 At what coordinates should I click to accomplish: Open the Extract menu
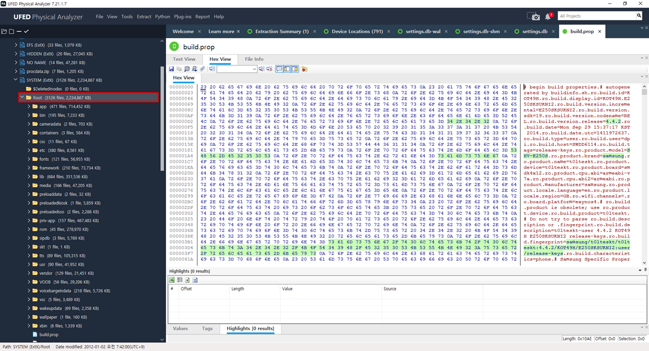tap(144, 17)
